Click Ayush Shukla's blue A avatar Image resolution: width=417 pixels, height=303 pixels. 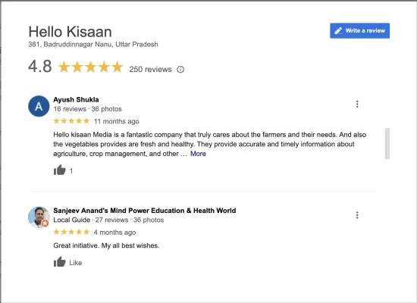pyautogui.click(x=39, y=106)
